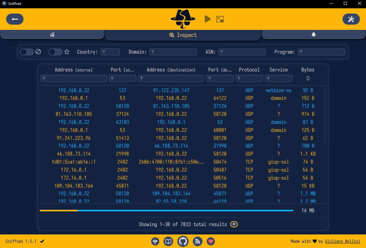Sort connections by Bytes

[308, 78]
